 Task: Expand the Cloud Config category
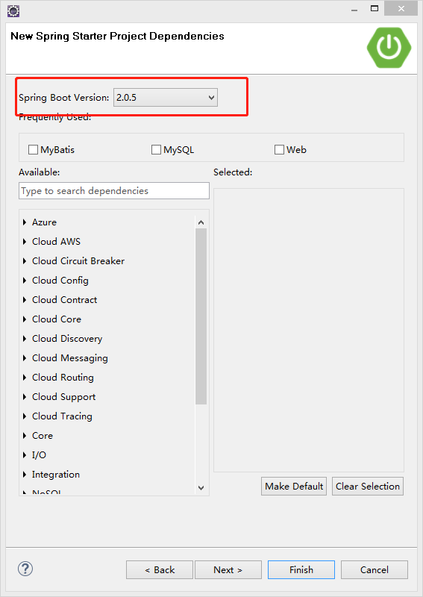pyautogui.click(x=25, y=281)
